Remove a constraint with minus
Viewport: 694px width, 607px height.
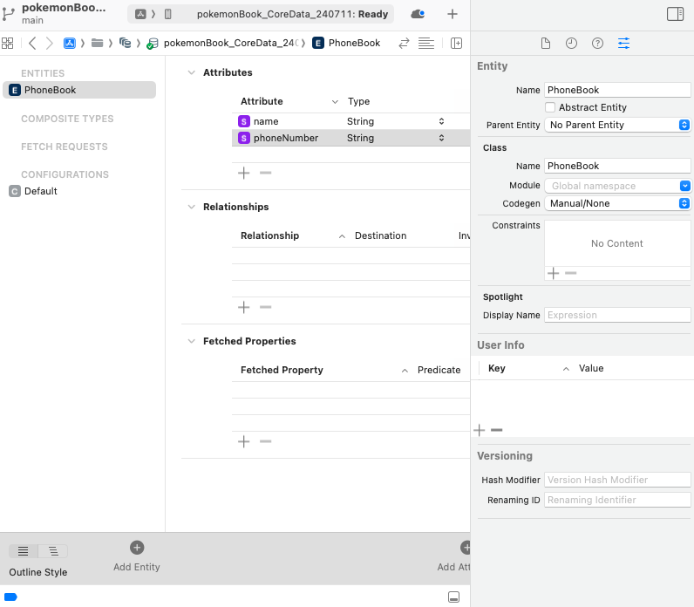pos(571,273)
